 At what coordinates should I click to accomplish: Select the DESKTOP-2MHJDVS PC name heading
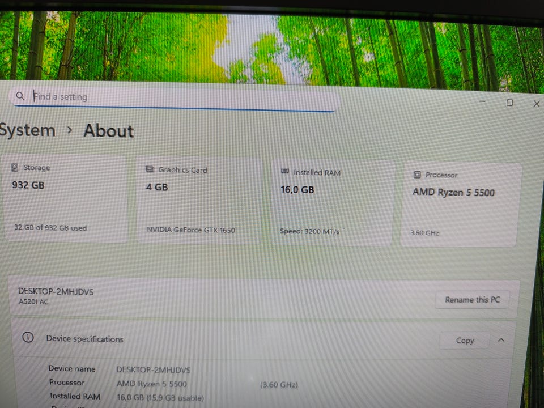[56, 291]
